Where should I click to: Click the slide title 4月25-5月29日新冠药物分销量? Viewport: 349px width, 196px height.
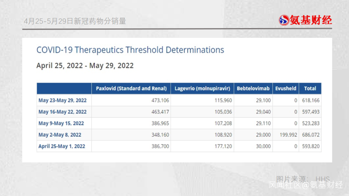74,21
